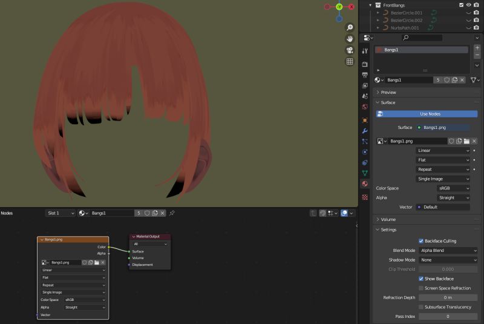Open the Shadow Mode dropdown
Viewport: 484px width, 324px height.
coord(448,260)
